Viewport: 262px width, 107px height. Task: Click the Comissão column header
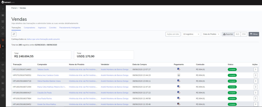pos(200,65)
